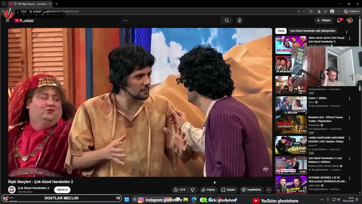Open Çok Güzel Hareketler channel avatar
The width and height of the screenshot is (362, 204).
coord(12,190)
